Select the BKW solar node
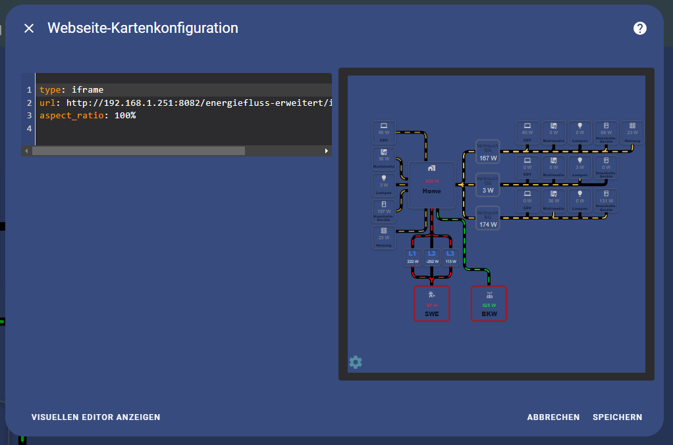Screen dimensions: 673x445 tap(489, 304)
